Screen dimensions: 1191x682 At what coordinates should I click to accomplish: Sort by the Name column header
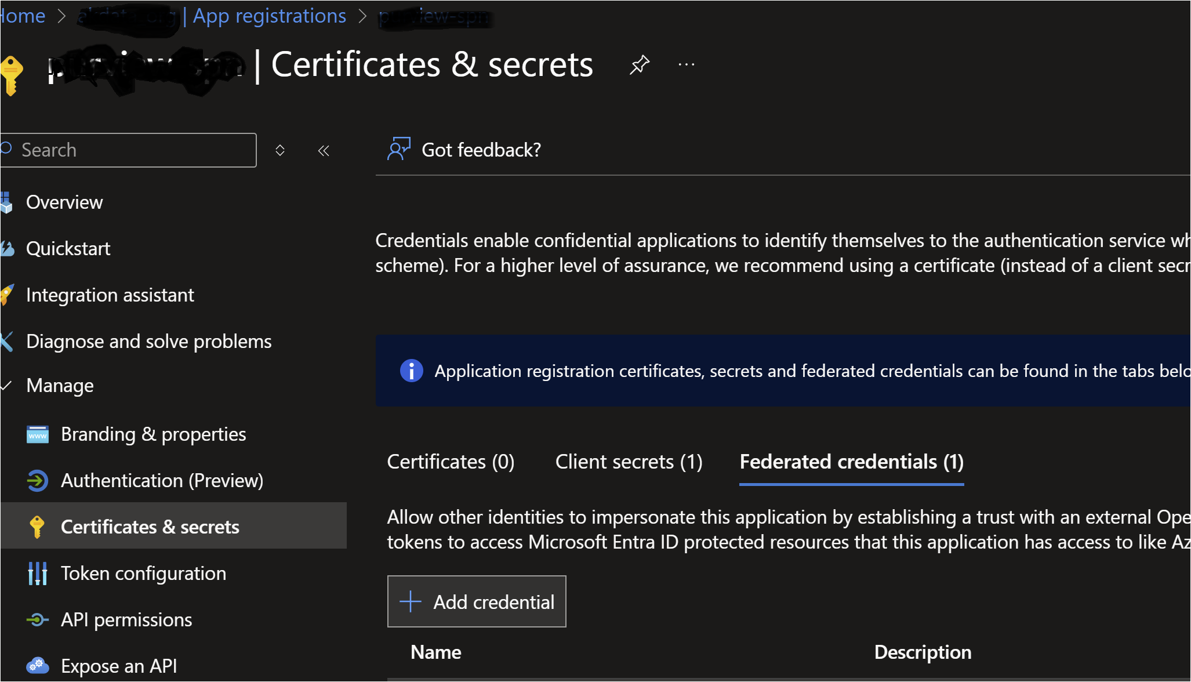pos(436,652)
